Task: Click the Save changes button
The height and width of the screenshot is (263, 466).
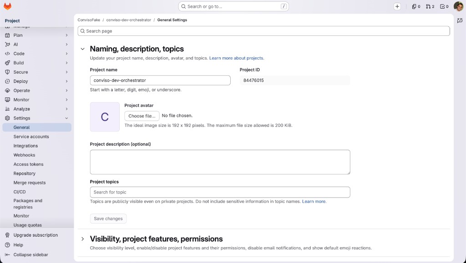Action: click(x=108, y=218)
